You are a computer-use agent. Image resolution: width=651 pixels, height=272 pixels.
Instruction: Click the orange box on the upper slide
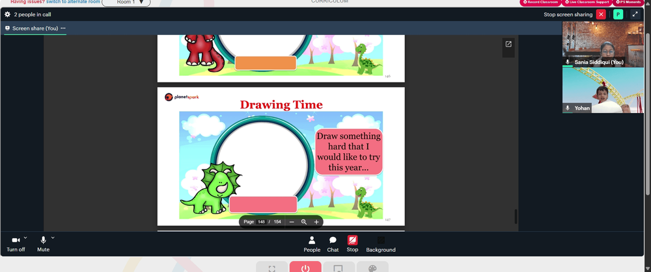coord(266,63)
